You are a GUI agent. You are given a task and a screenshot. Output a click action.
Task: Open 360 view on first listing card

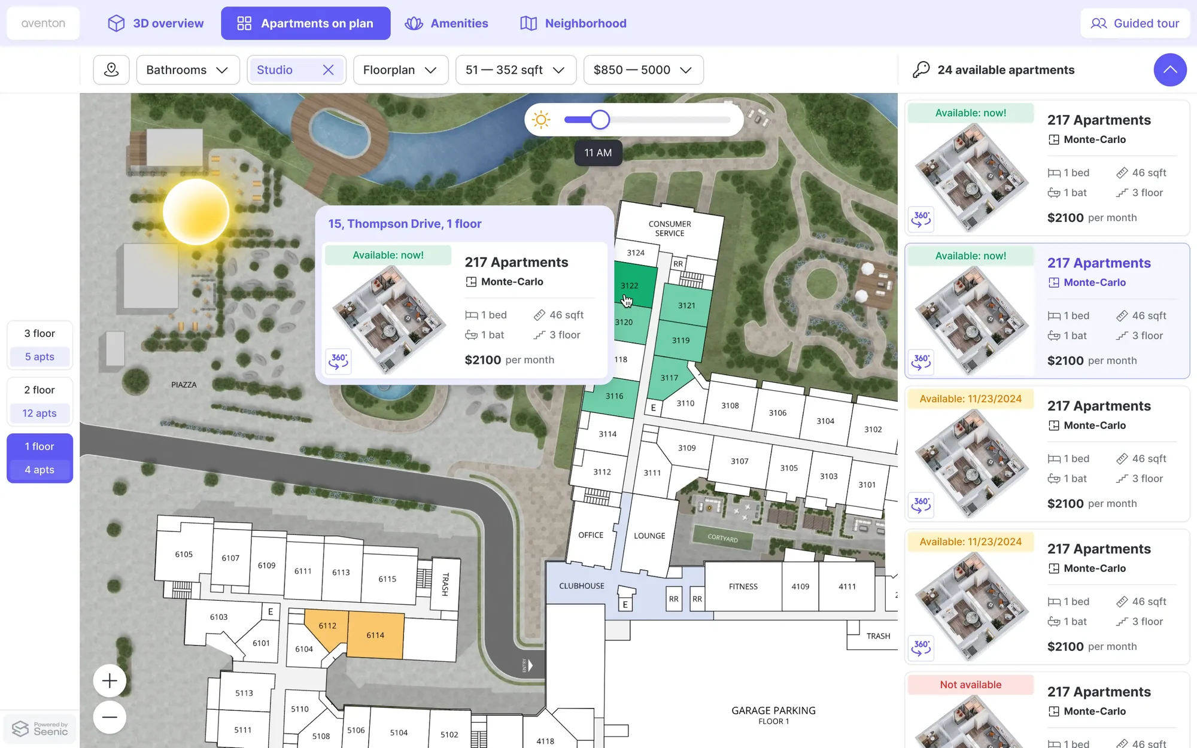[x=921, y=219]
